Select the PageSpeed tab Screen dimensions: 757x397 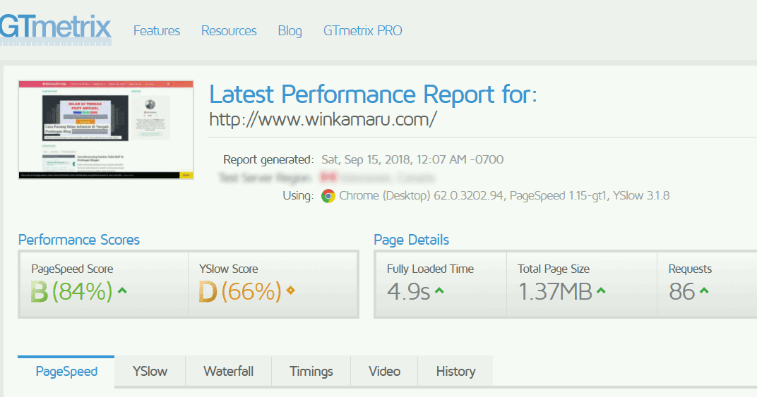66,372
